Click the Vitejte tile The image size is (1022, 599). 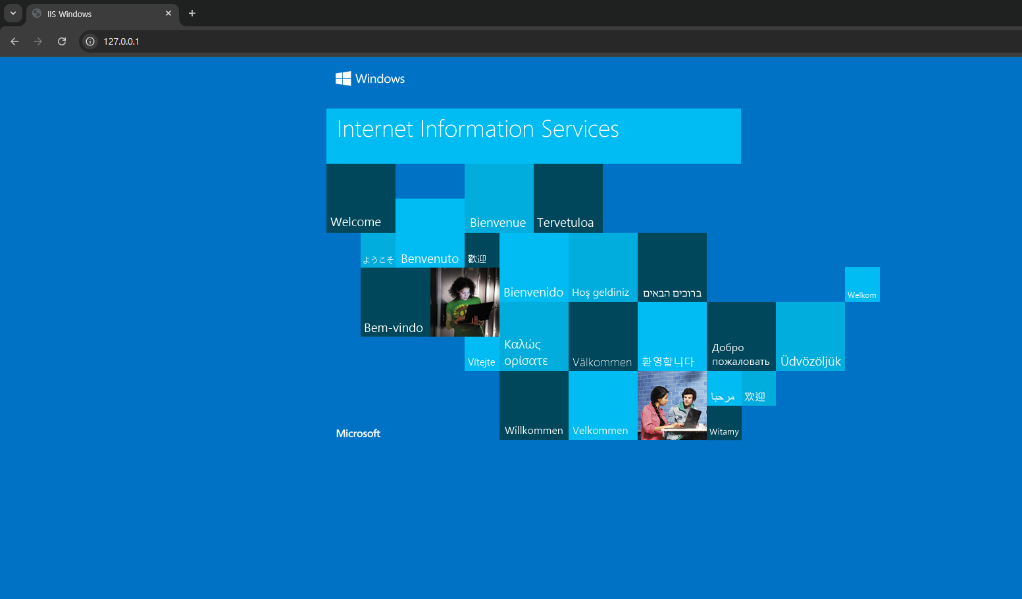(482, 354)
